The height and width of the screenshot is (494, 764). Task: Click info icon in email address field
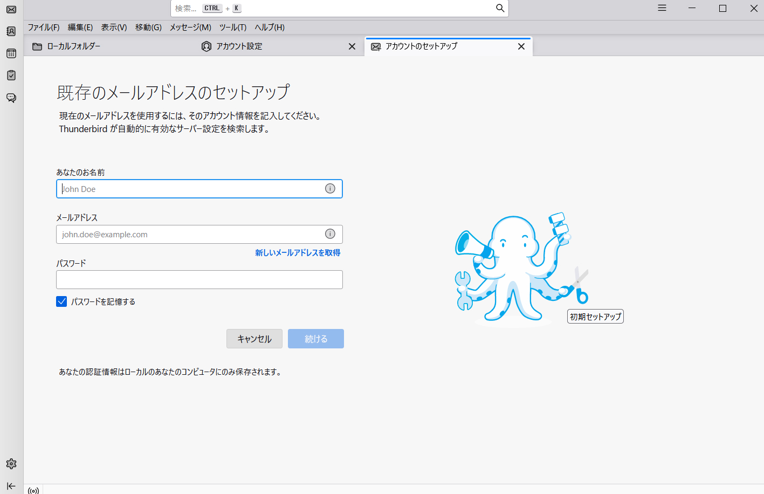[330, 234]
